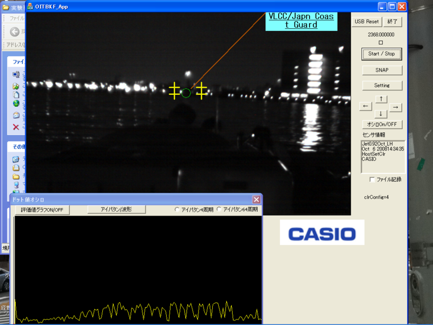The height and width of the screenshot is (325, 433).
Task: Toggle the 評価値グラフON/OFF button
Action: (x=42, y=210)
